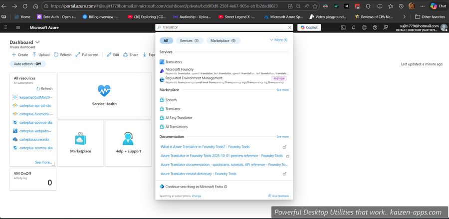Select AI Easy Translator marketplace result
This screenshot has width=449, height=219.
[179, 118]
